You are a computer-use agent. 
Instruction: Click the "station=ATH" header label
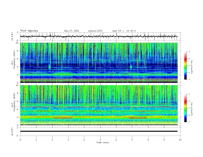click(95, 31)
